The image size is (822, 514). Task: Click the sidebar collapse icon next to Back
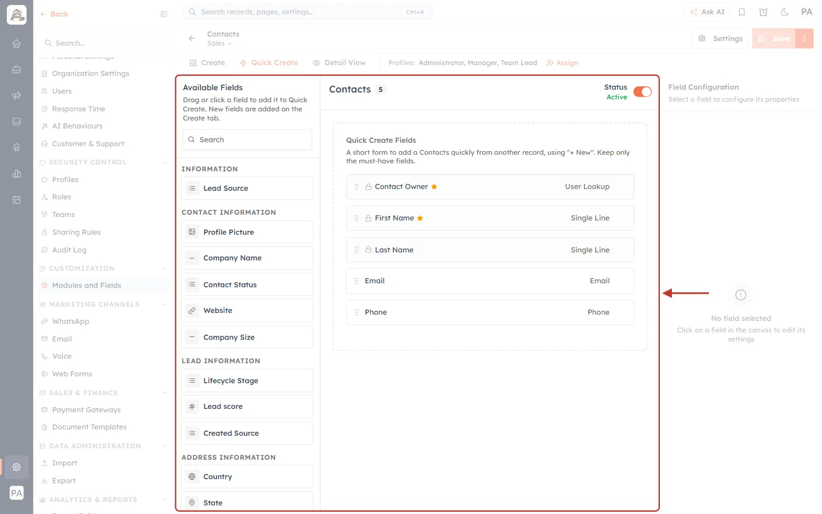164,14
